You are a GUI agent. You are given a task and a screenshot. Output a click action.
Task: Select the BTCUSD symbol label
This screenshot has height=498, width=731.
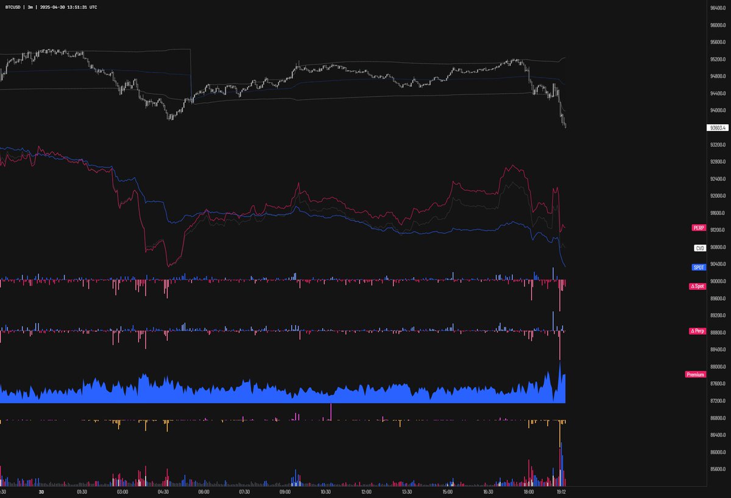pos(13,7)
